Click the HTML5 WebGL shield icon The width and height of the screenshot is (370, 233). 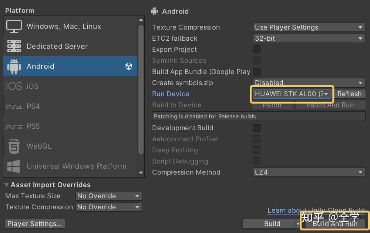[x=14, y=146]
